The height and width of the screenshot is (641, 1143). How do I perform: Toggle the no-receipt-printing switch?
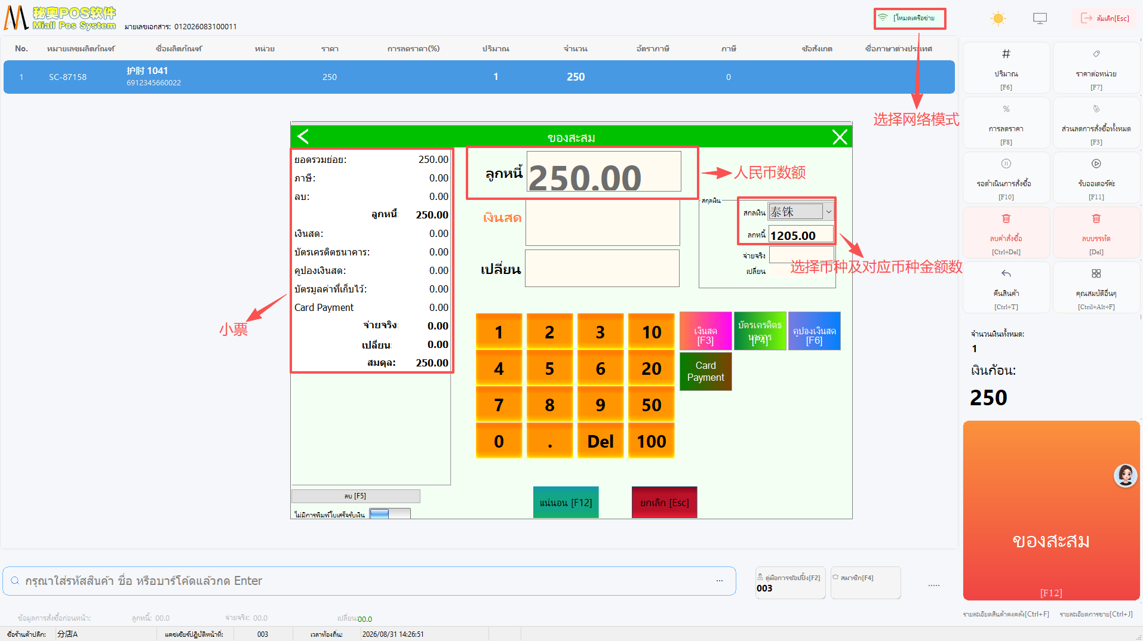pos(389,514)
